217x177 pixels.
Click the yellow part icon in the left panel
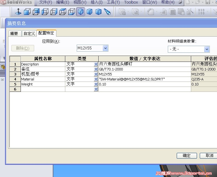pyautogui.click(x=3, y=67)
